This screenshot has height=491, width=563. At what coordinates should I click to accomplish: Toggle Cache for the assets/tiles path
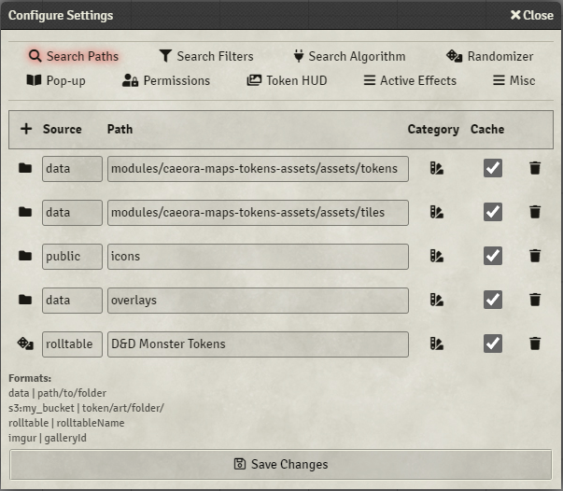493,212
